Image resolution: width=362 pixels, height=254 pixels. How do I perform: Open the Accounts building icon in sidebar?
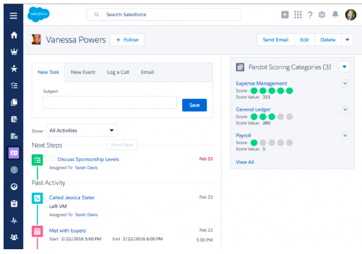14,136
